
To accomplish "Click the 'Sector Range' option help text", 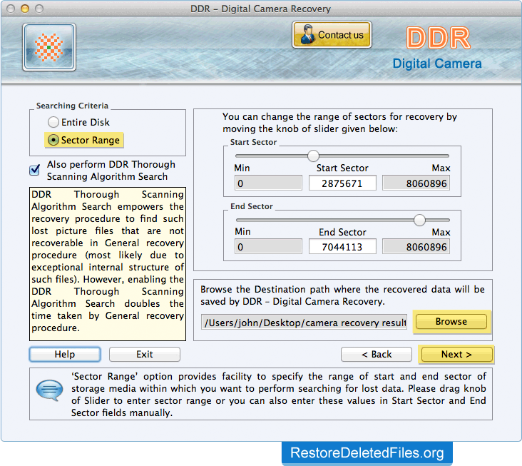I will pyautogui.click(x=279, y=395).
